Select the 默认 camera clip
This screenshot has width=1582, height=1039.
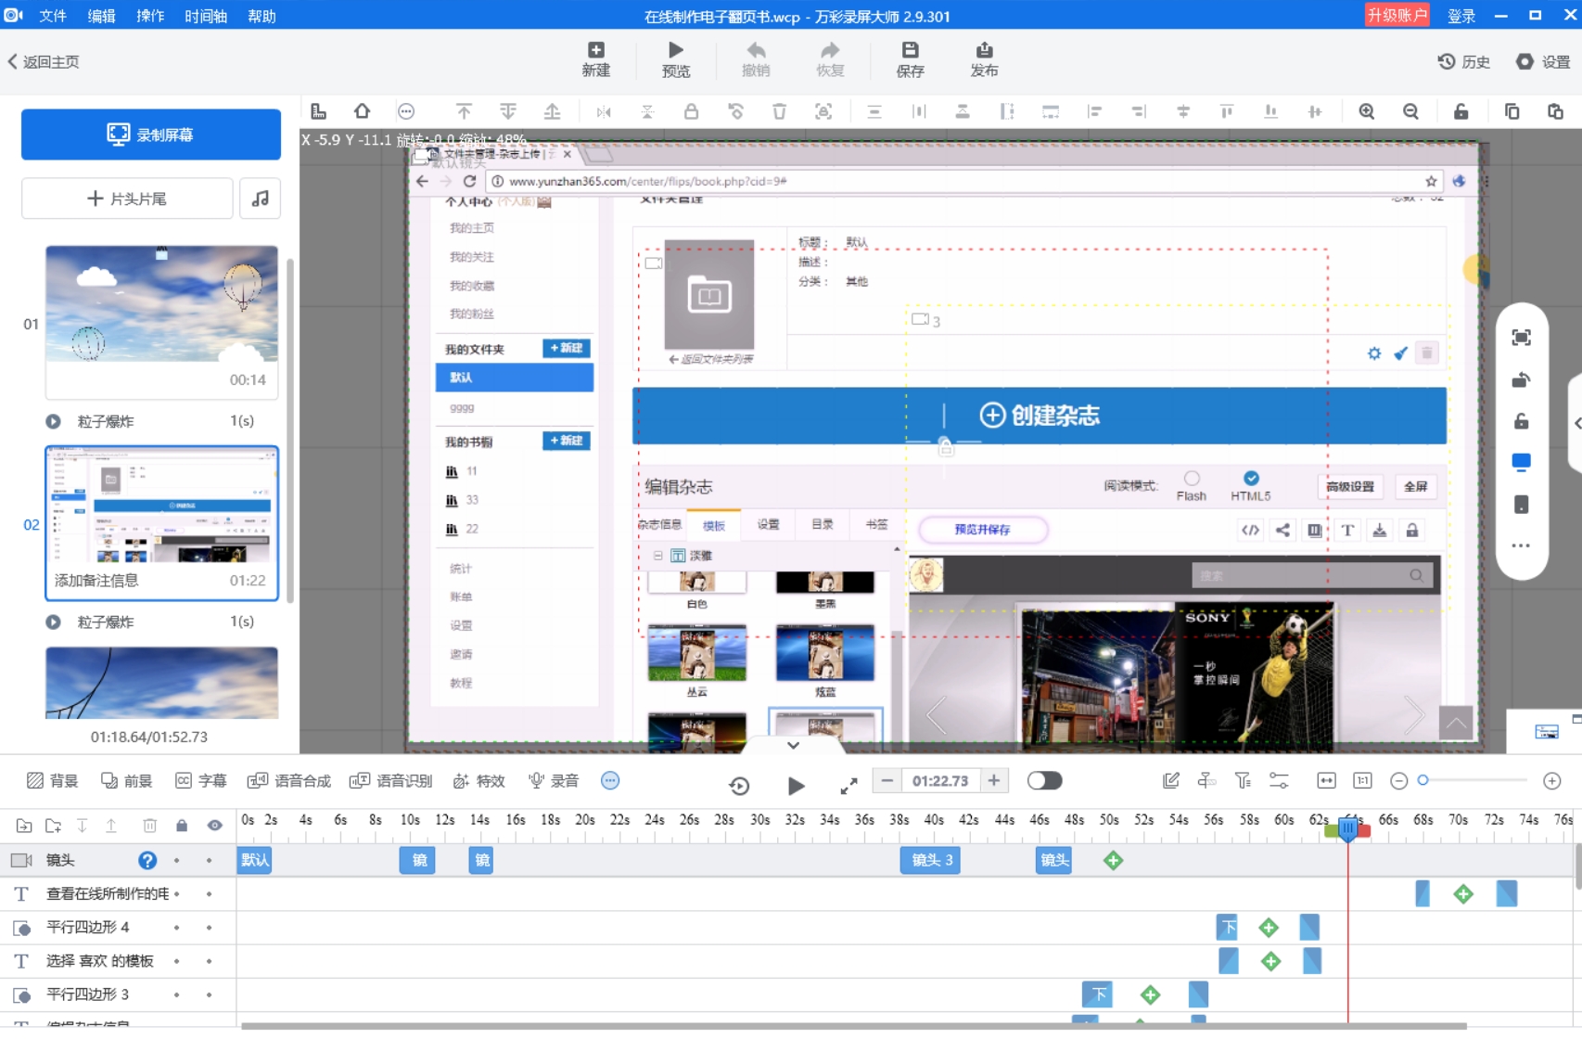pyautogui.click(x=255, y=860)
